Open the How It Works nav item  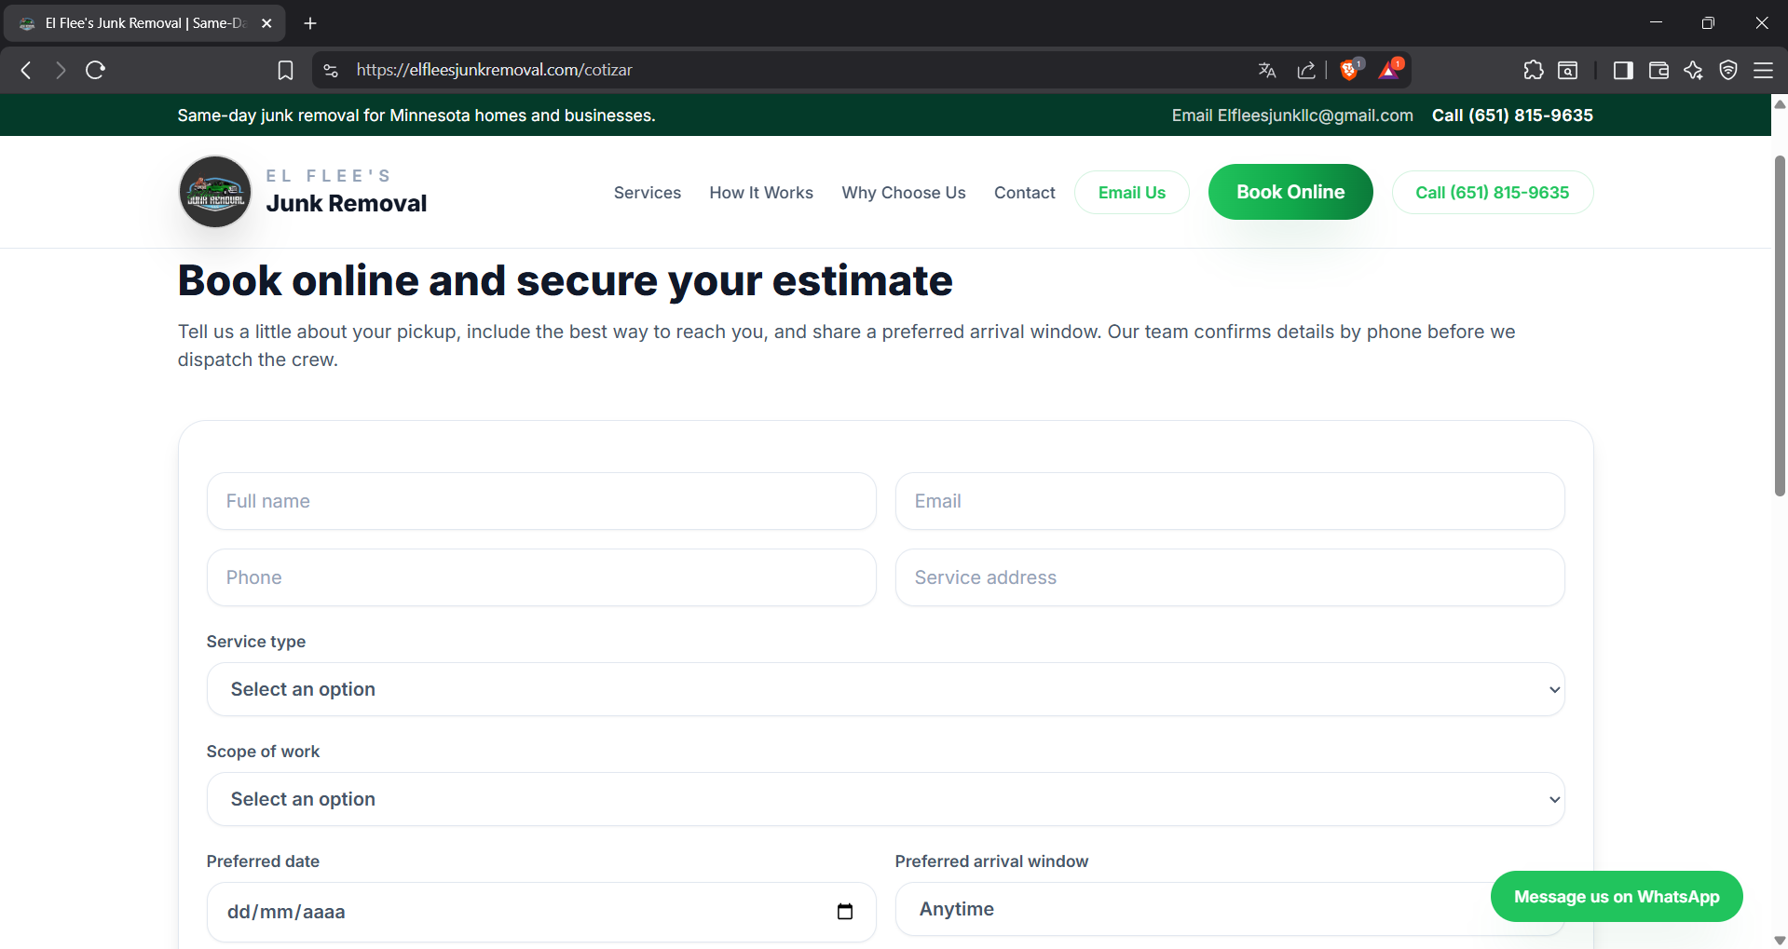tap(761, 193)
